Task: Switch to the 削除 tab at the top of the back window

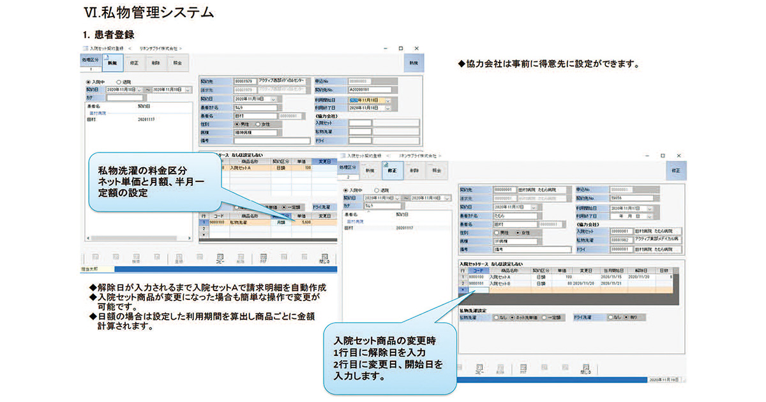Action: 156,63
